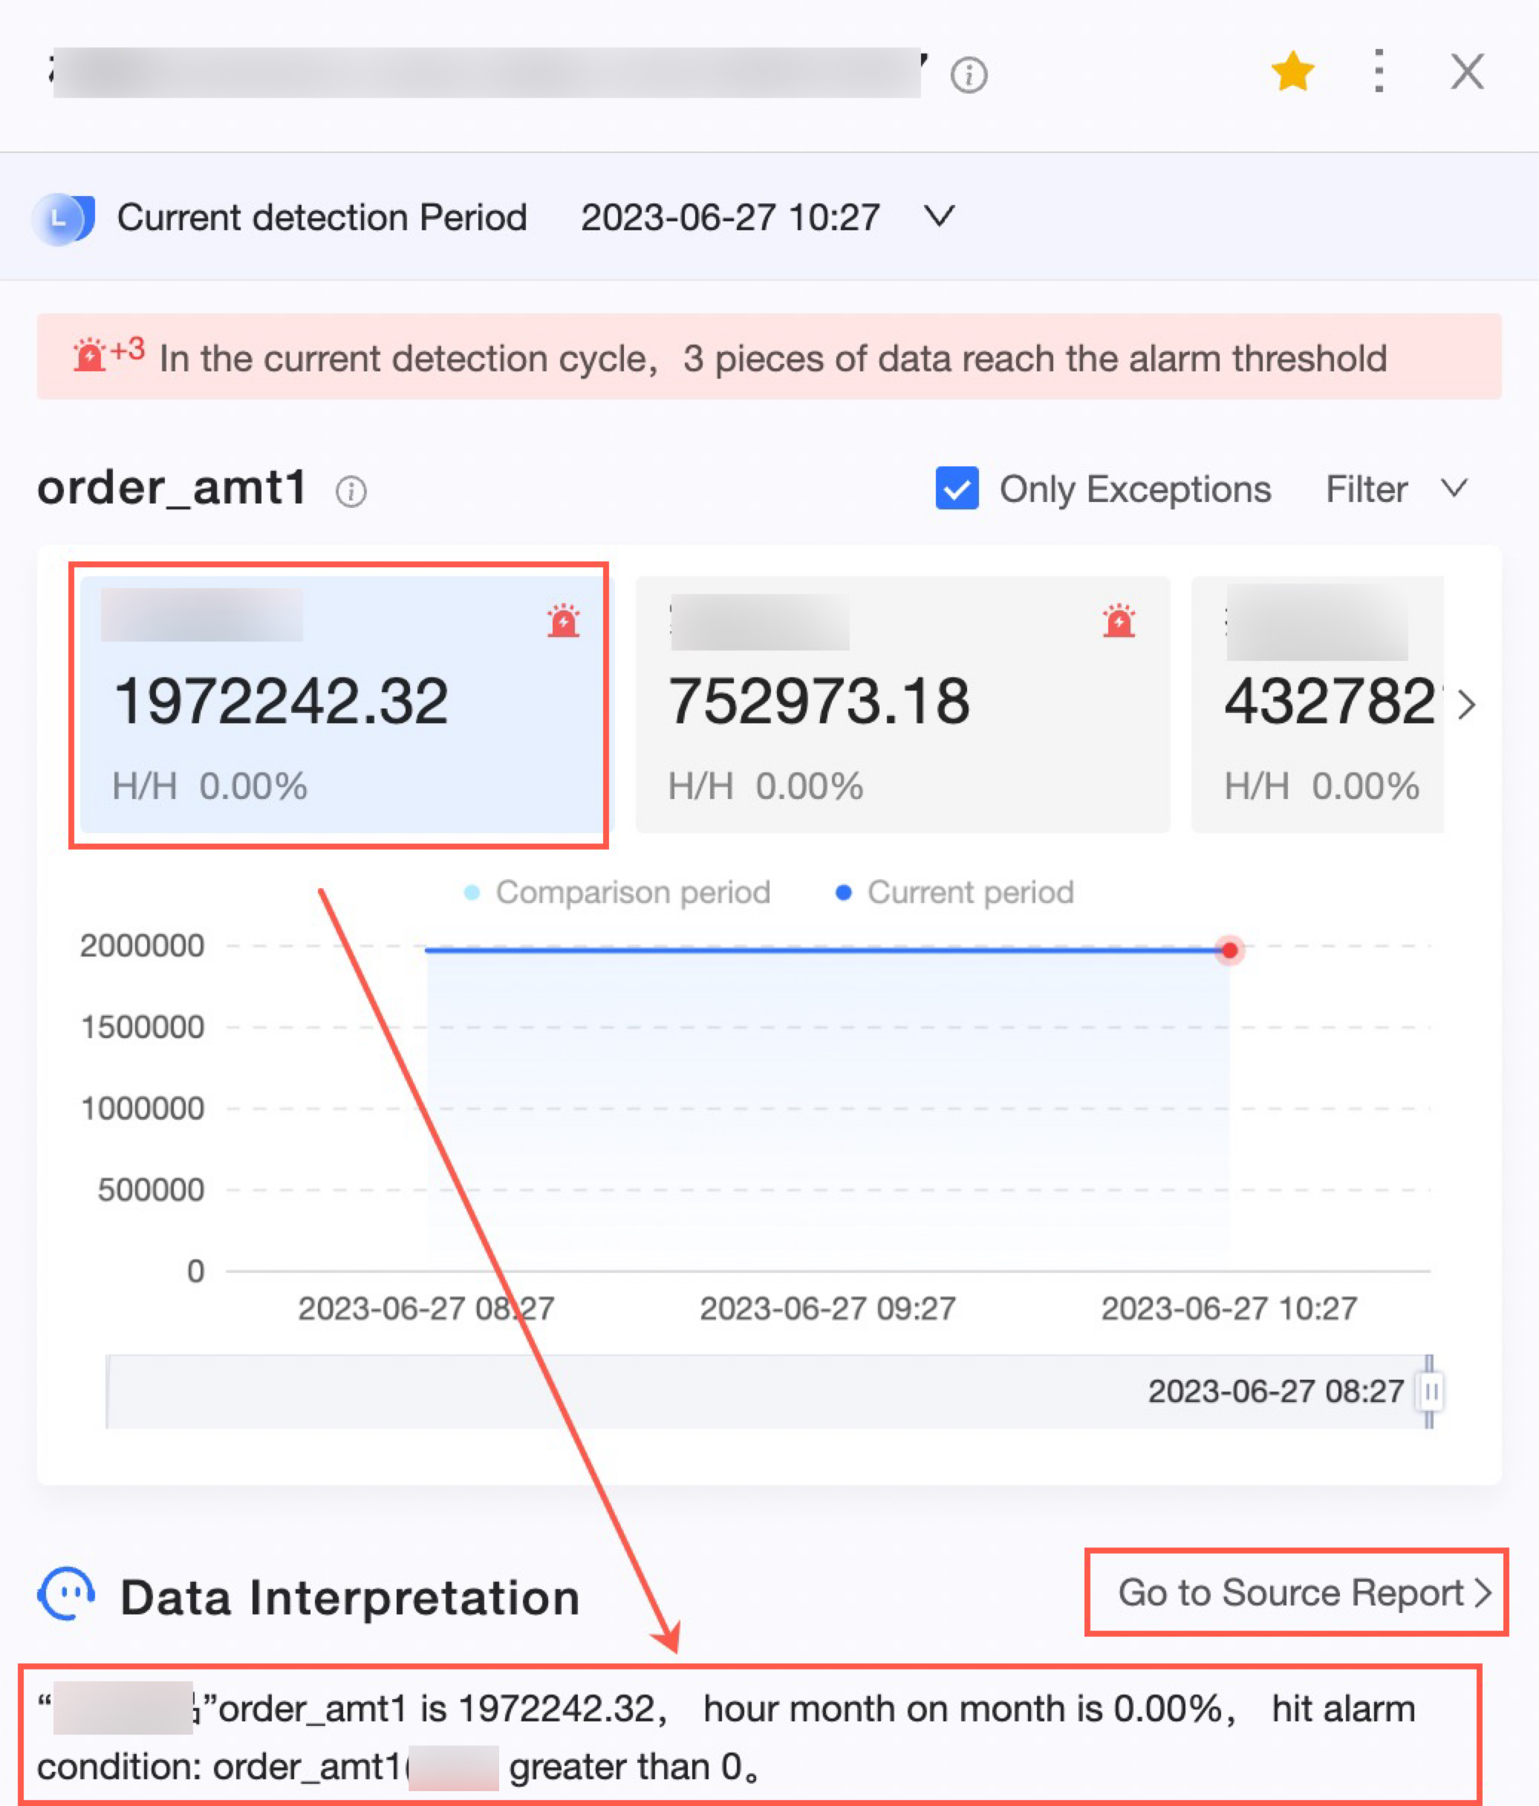Uncheck the Only Exceptions checkbox
The width and height of the screenshot is (1539, 1806).
[x=957, y=489]
